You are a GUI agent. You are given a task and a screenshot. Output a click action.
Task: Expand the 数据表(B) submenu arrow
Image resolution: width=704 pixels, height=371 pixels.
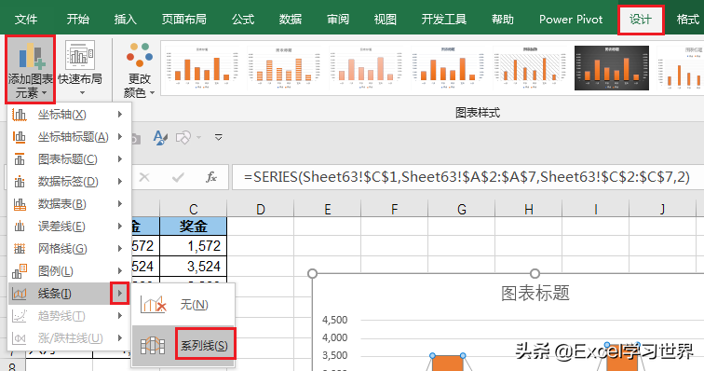click(x=120, y=204)
